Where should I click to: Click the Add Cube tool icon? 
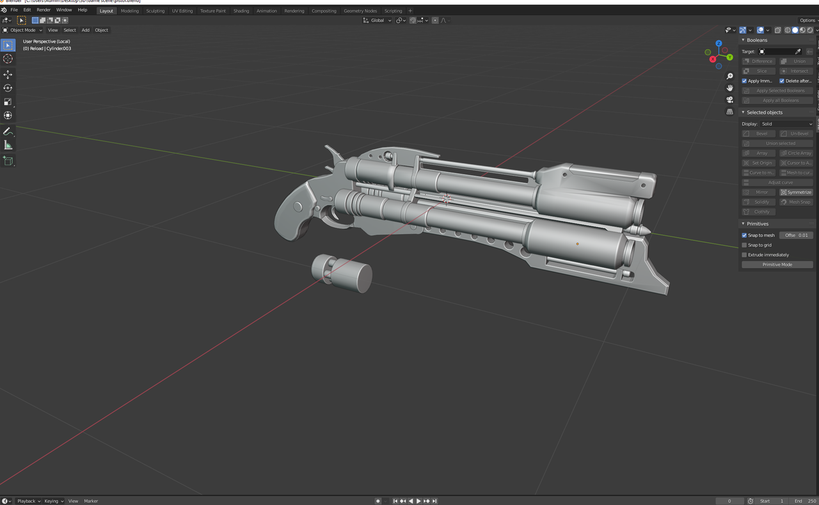(x=8, y=161)
